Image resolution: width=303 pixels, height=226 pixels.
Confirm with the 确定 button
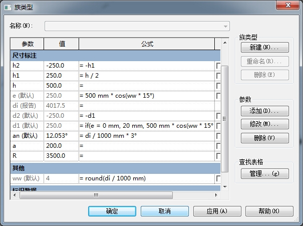coord(112,211)
